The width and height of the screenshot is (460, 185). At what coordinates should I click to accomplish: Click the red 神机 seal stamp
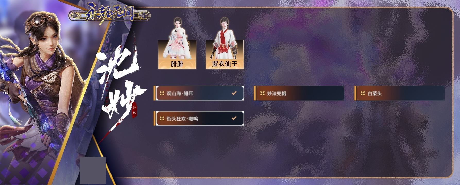134,111
